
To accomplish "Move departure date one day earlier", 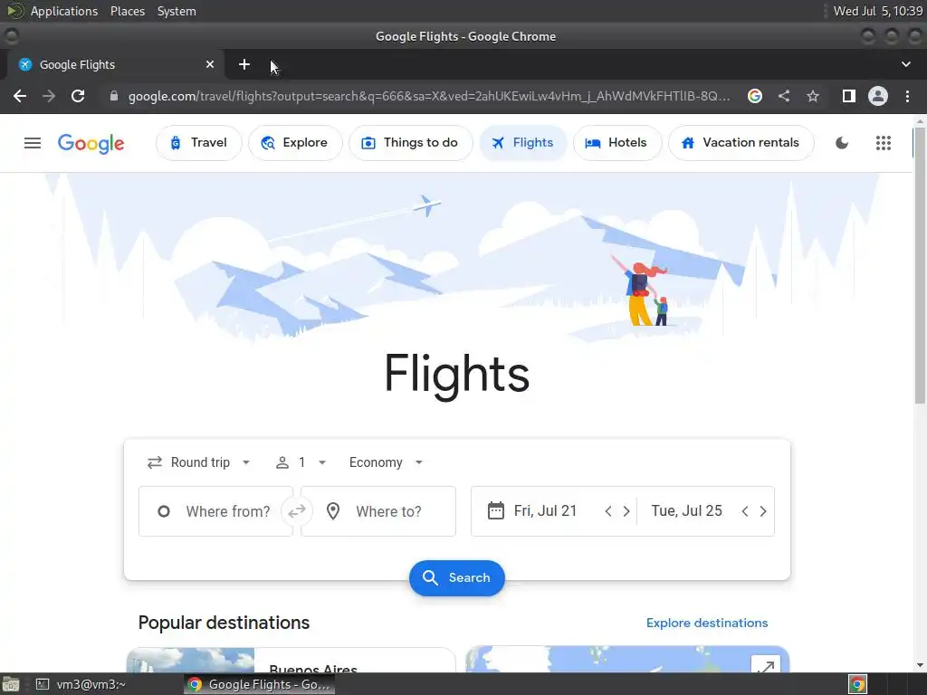I will (x=608, y=511).
